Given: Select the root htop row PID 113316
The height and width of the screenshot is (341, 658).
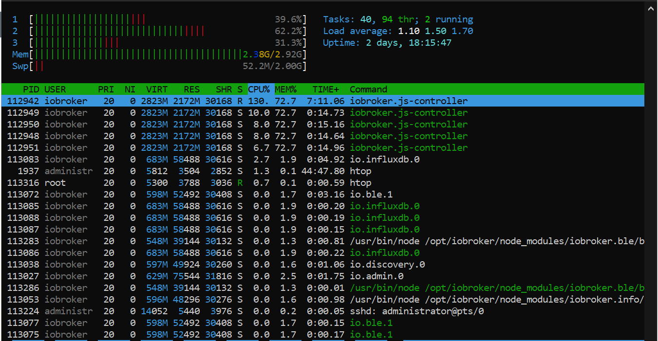Looking at the screenshot, I should tap(323, 183).
